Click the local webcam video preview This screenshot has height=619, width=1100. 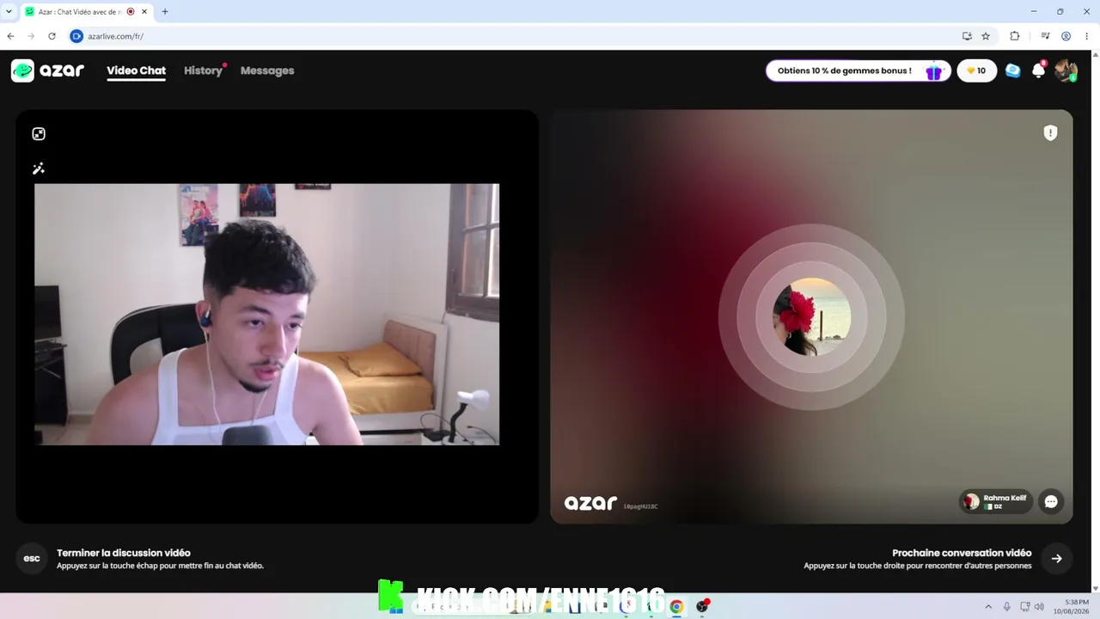(x=266, y=314)
